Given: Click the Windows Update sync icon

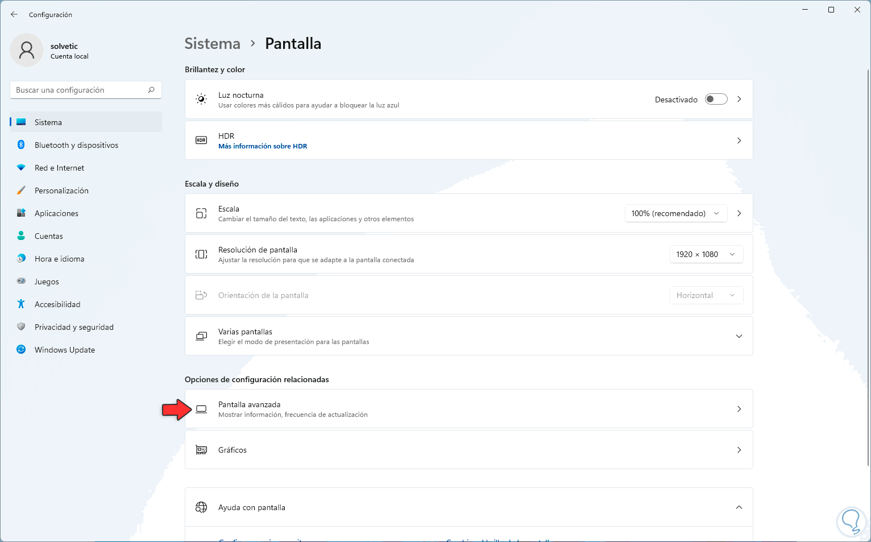Looking at the screenshot, I should [21, 350].
